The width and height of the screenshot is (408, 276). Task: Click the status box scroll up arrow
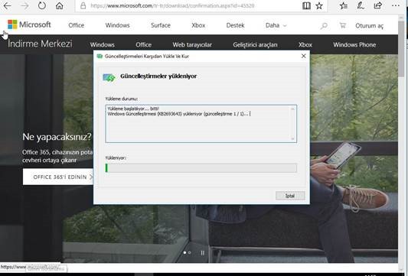292,109
